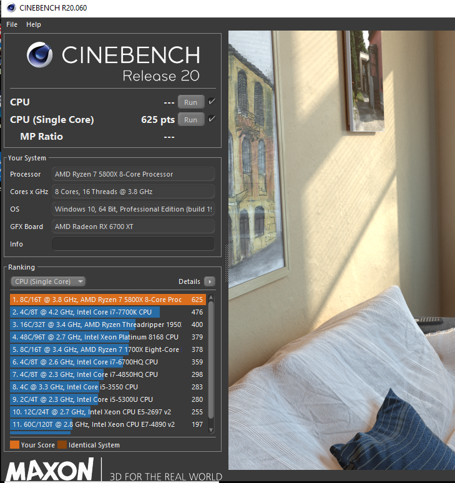
Task: Run the CPU multi-core test
Action: (x=191, y=102)
